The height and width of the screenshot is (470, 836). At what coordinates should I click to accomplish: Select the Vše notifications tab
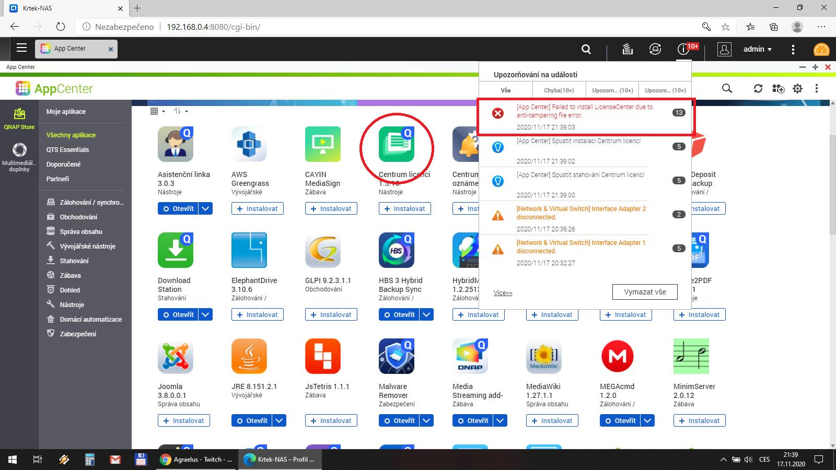tap(506, 90)
